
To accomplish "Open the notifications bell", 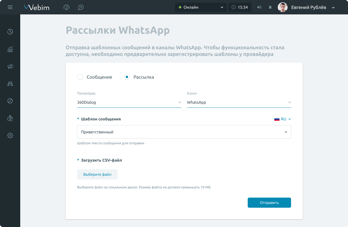I will [270, 7].
